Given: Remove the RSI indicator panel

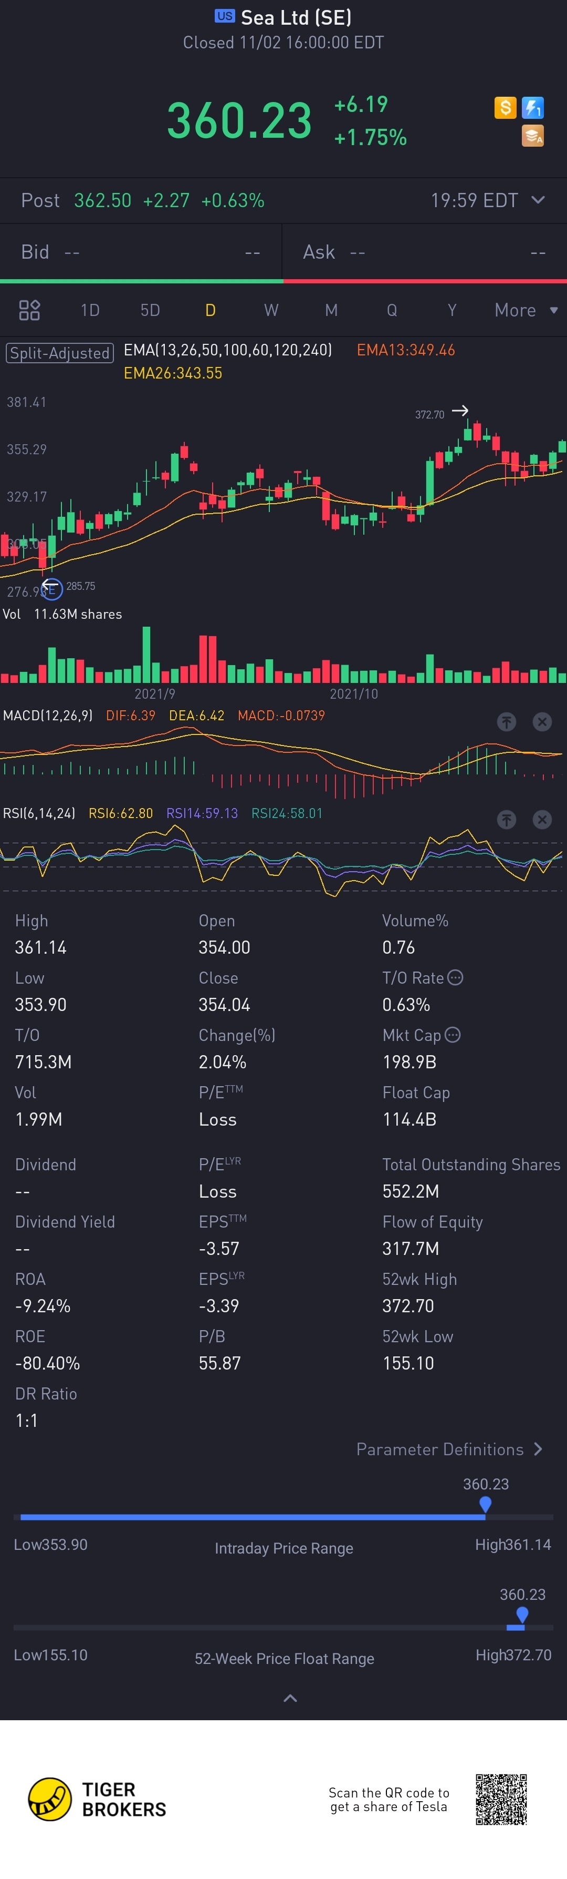Looking at the screenshot, I should pyautogui.click(x=542, y=820).
